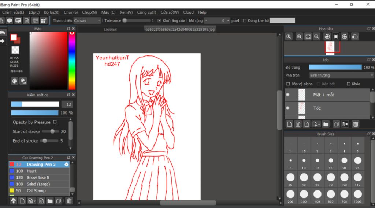Image resolution: width=375 pixels, height=208 pixels.
Task: Select the Cat Stamp brush
Action: point(36,190)
